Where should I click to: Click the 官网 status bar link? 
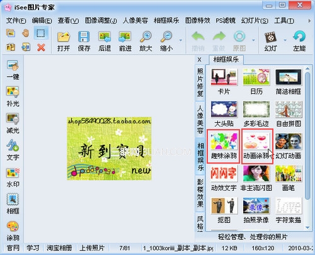13,248
